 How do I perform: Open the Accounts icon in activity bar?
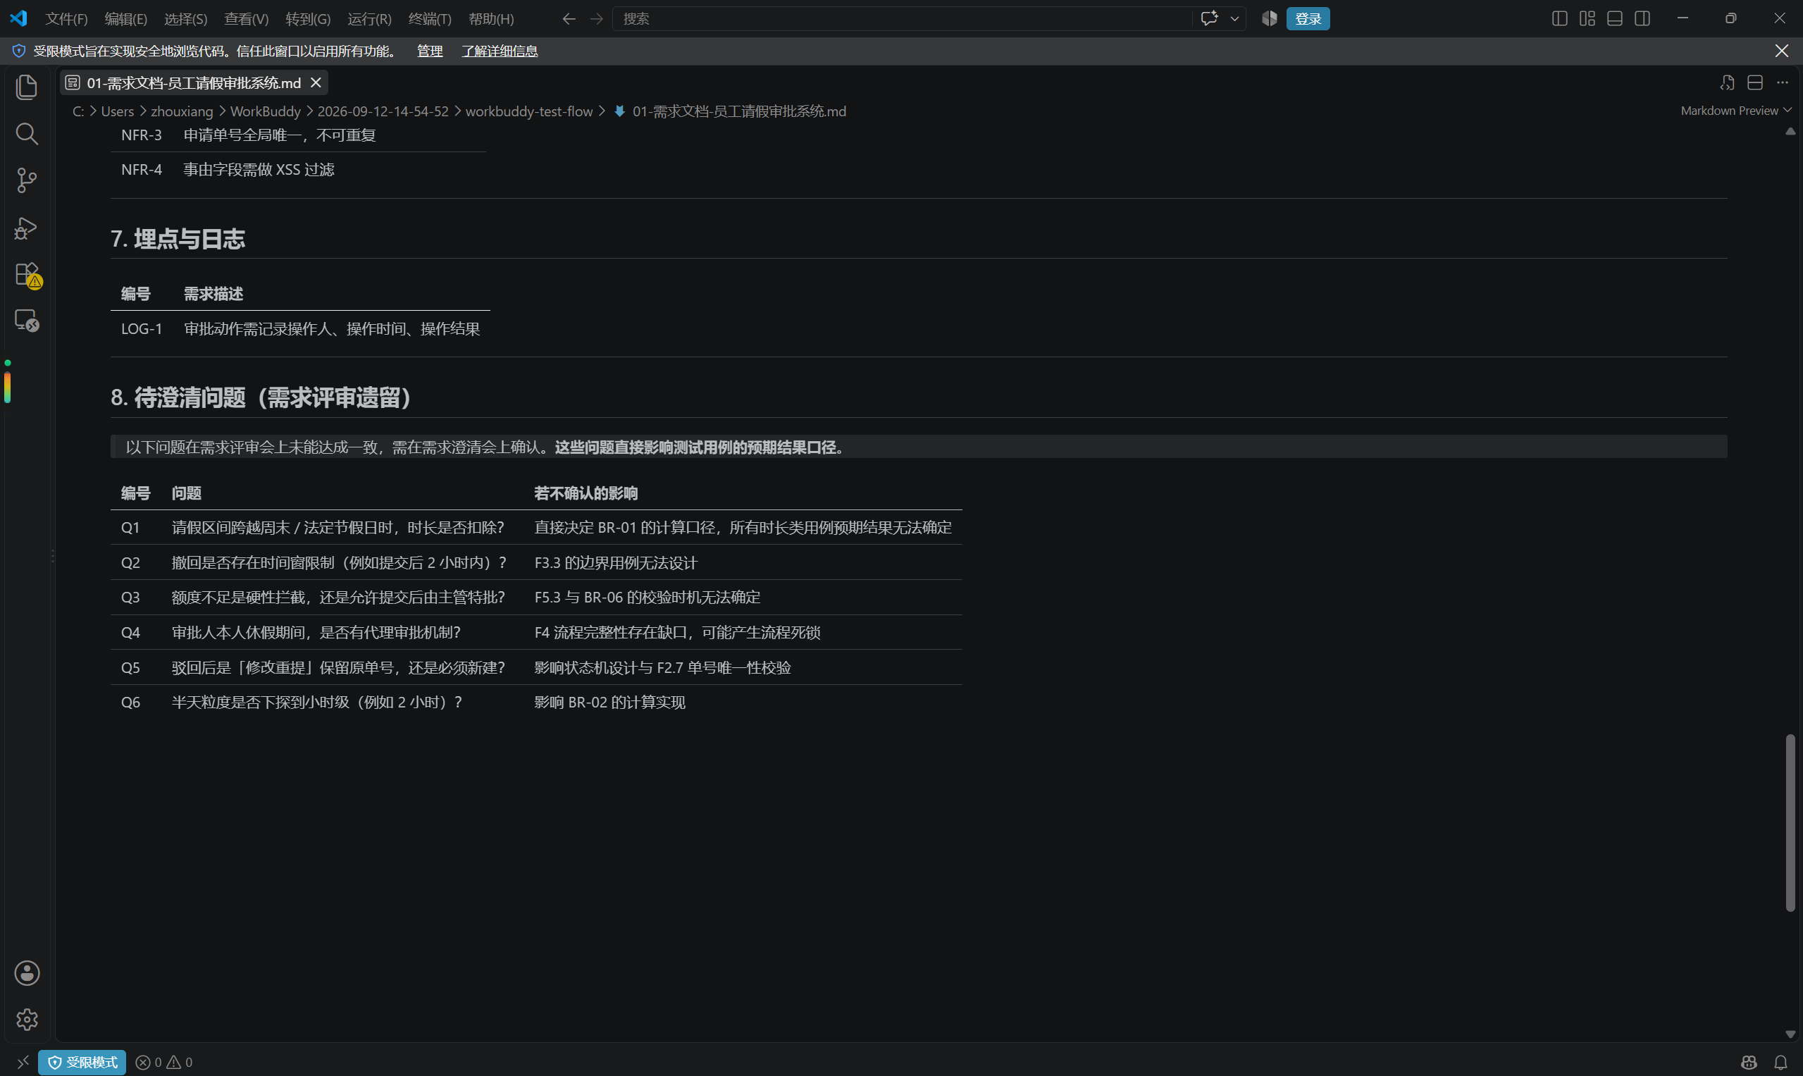coord(27,973)
